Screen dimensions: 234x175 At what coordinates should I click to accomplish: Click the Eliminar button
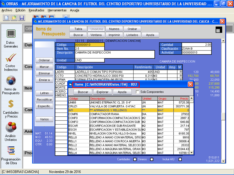click(x=44, y=73)
